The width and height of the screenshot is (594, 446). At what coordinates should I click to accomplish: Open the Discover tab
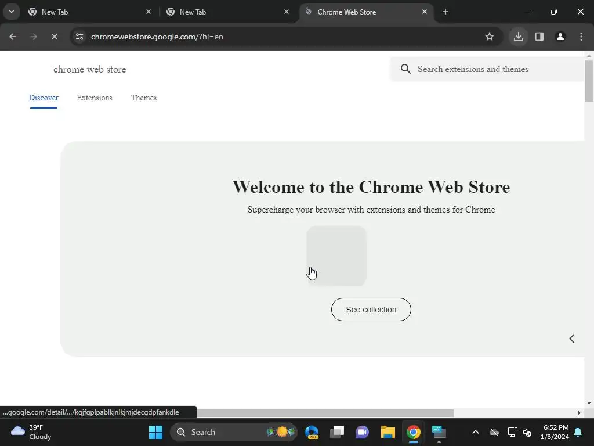[44, 98]
